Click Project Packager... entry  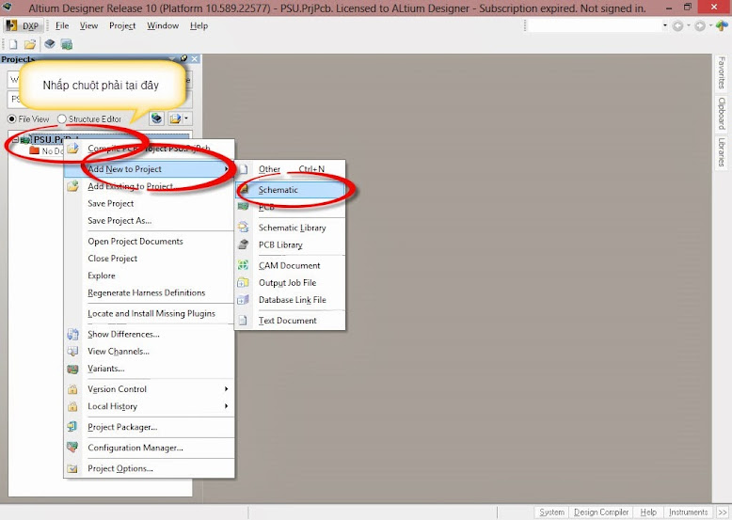pyautogui.click(x=149, y=427)
